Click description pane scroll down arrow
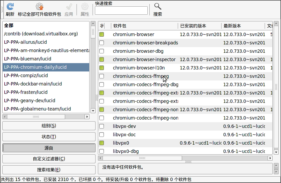Image resolution: width=281 pixels, height=183 pixels. click(x=276, y=172)
